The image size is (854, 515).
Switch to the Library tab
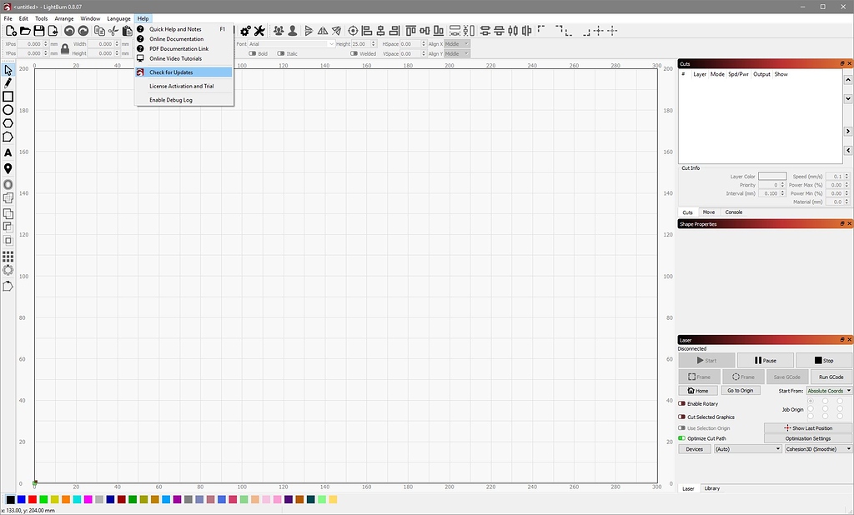[x=712, y=488]
